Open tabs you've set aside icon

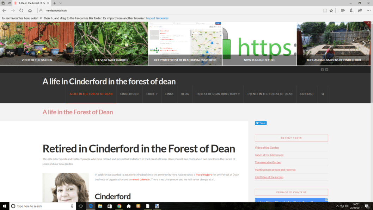3,3
